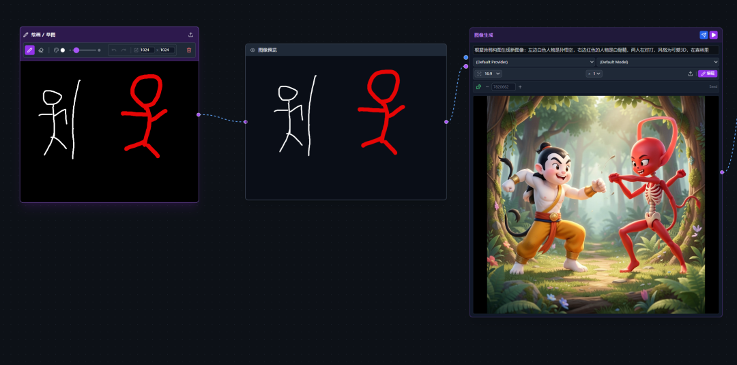
Task: Click the 图像预览 node title
Action: click(268, 50)
